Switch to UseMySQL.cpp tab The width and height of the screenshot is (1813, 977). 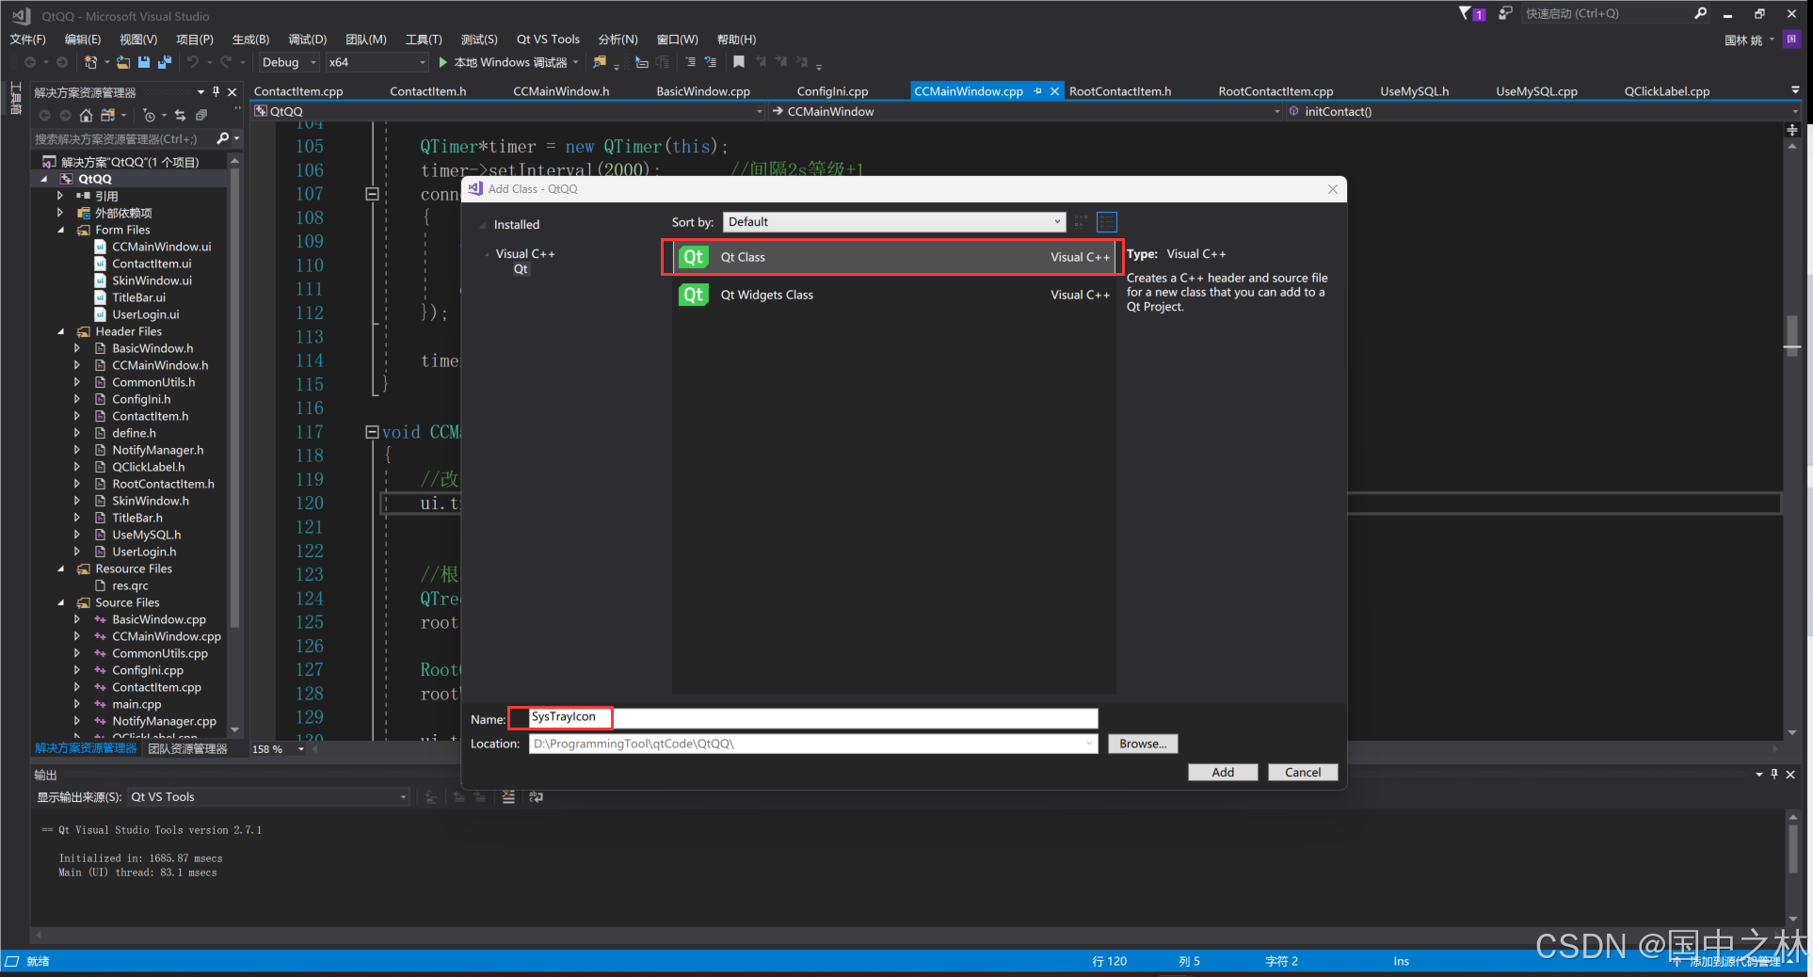click(1536, 91)
